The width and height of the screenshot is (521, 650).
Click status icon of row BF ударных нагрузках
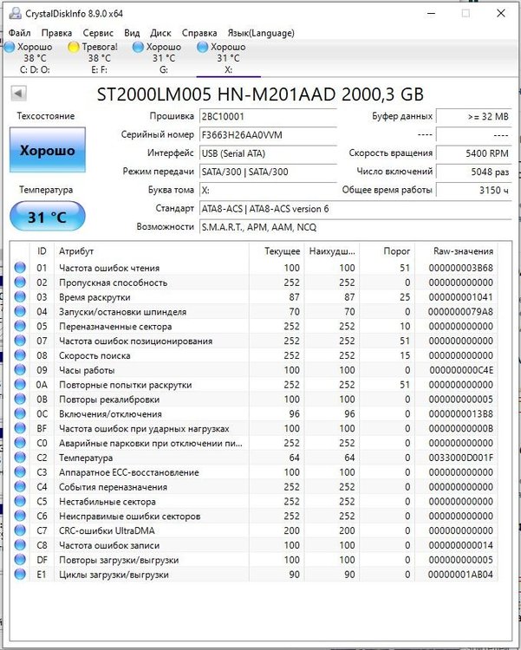tap(20, 428)
